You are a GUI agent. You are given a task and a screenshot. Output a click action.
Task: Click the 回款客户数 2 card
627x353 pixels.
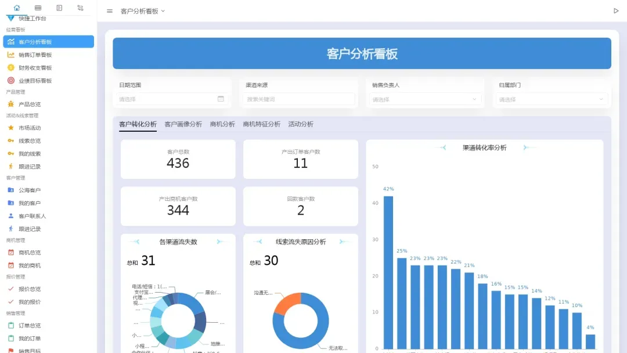coord(300,206)
